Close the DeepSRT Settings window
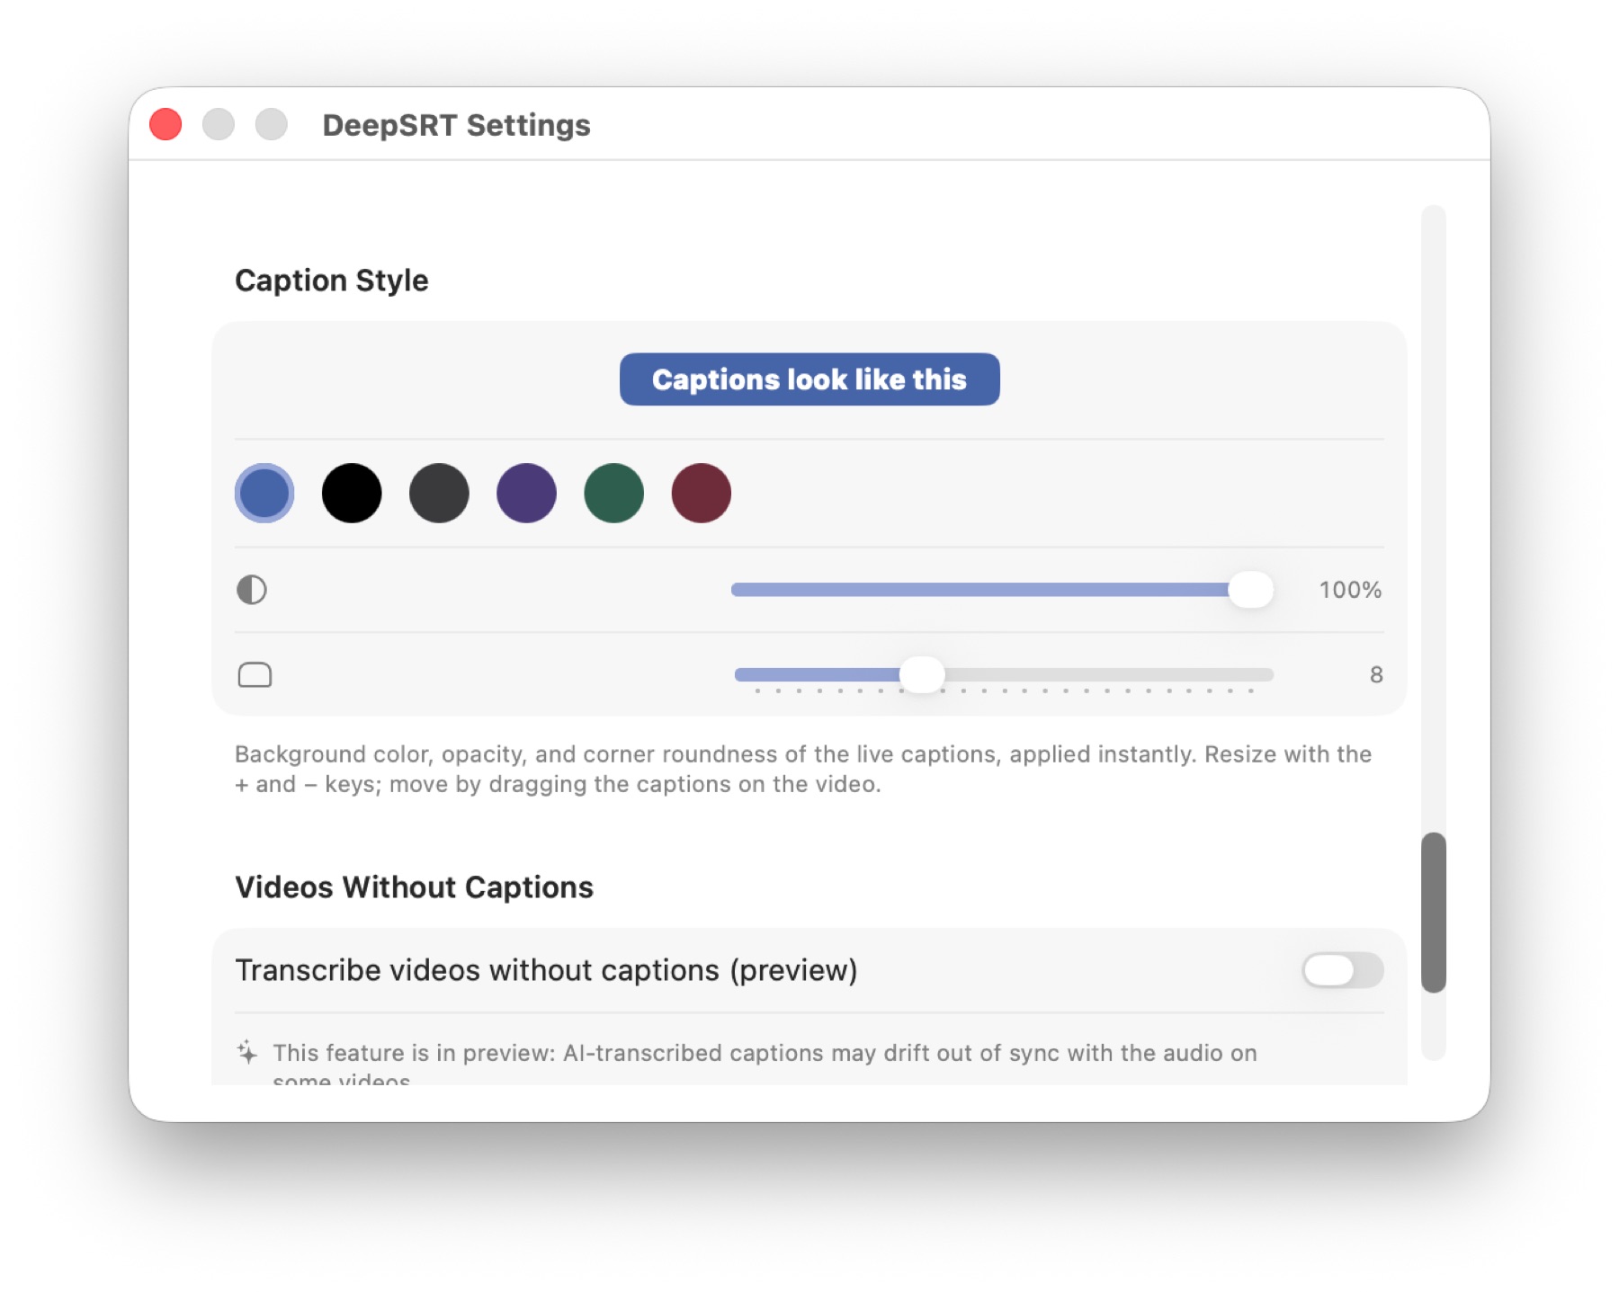This screenshot has height=1292, width=1619. 165,124
